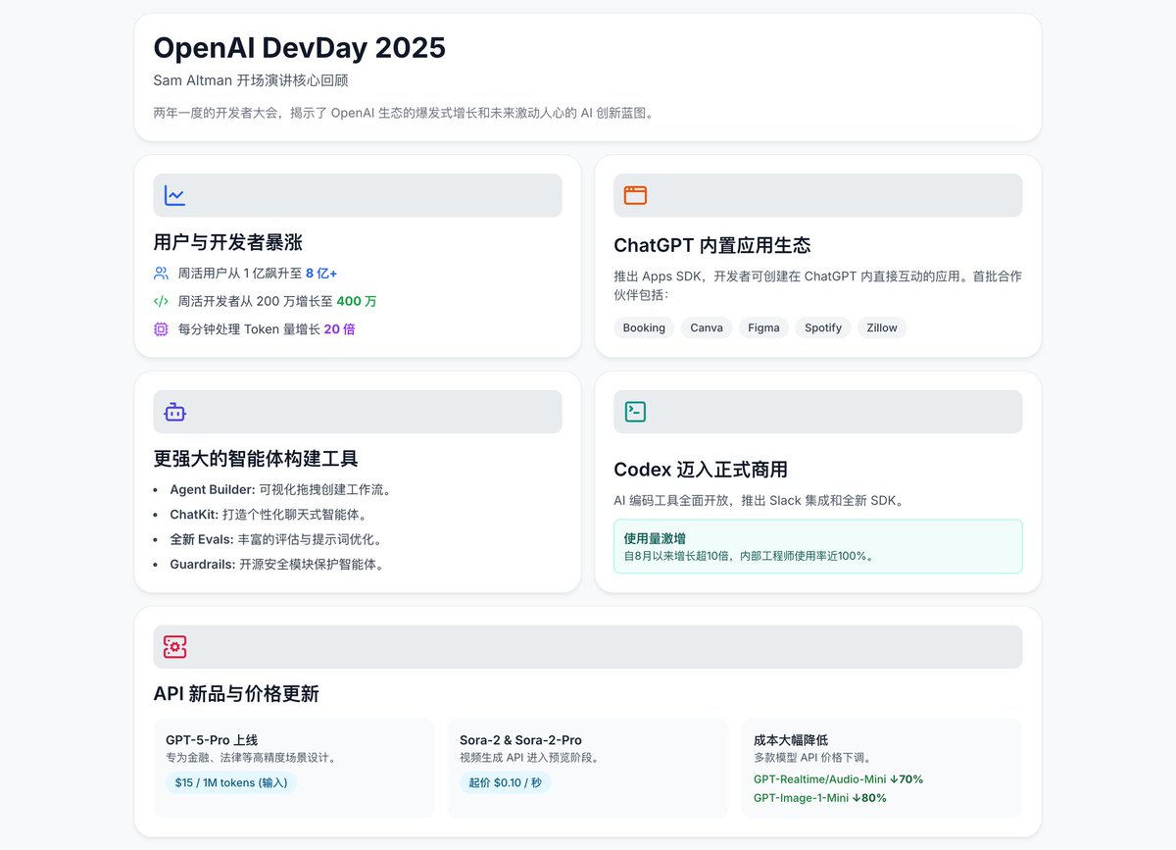Click the 8 亿+ highlighted figure
Screen dimensions: 1176x850
(x=321, y=274)
